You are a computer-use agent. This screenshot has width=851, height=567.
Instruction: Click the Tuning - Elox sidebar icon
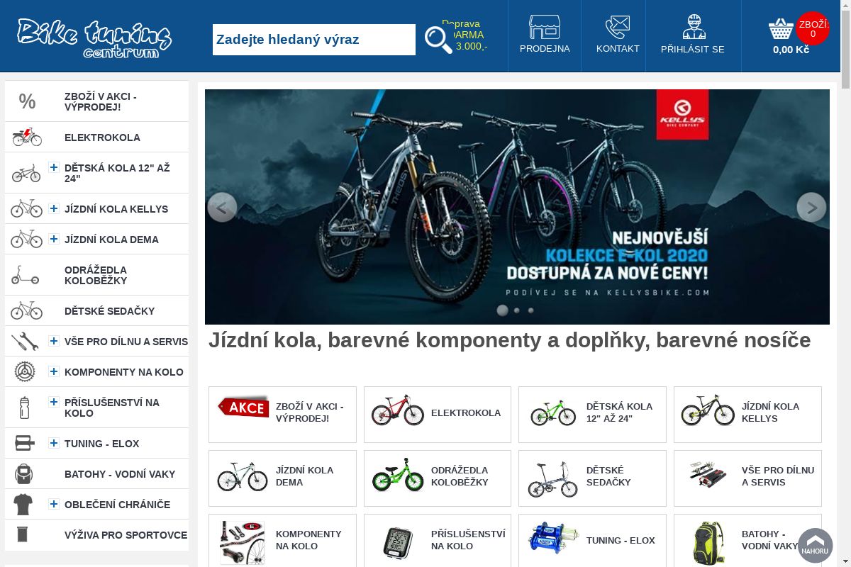[24, 443]
